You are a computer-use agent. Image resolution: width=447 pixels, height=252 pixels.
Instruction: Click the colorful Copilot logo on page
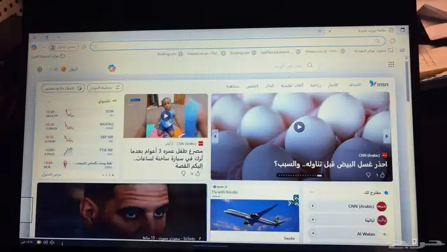[112, 68]
